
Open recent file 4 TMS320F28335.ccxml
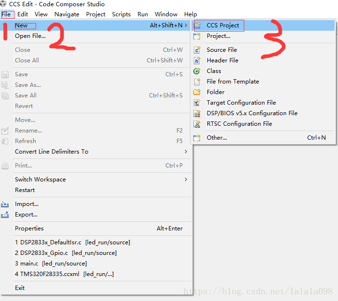pyautogui.click(x=95, y=274)
